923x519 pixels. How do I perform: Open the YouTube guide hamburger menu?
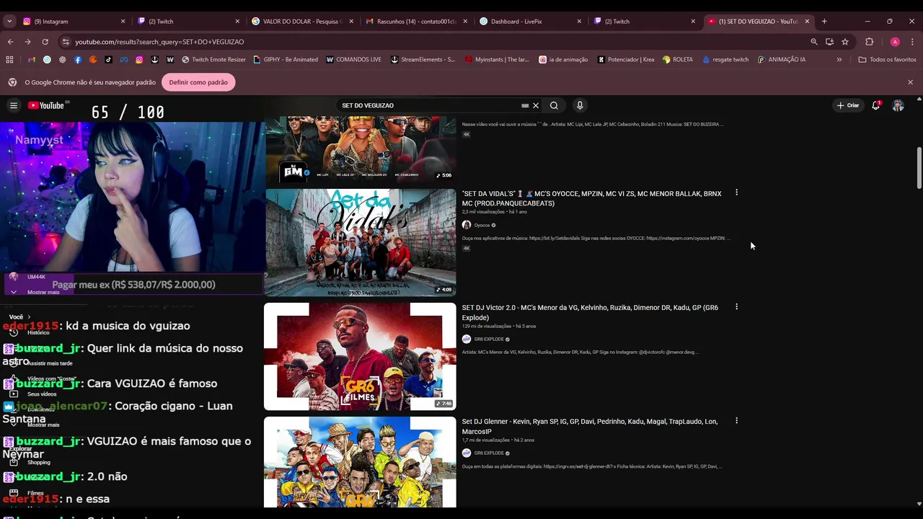click(13, 105)
